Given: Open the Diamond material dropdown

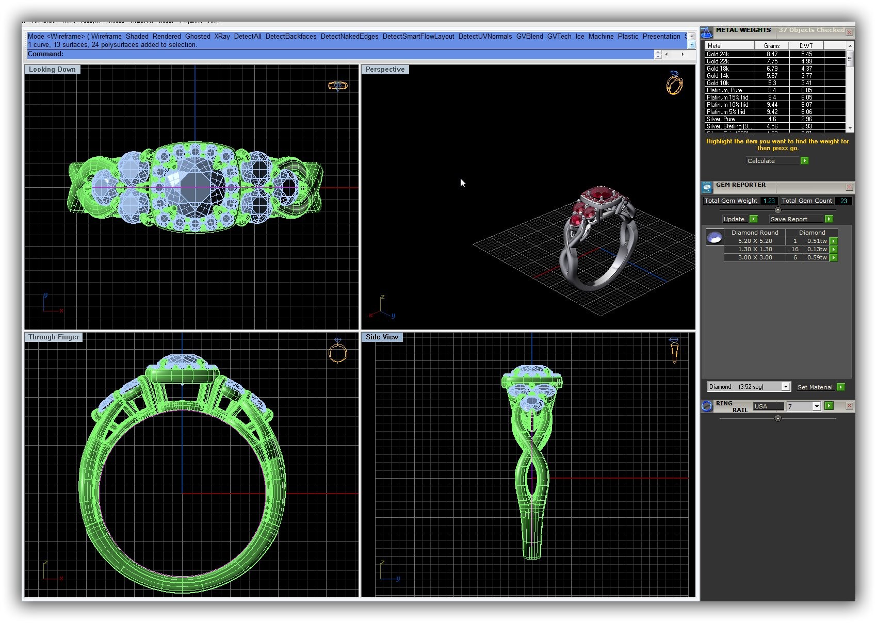Looking at the screenshot, I should [x=785, y=387].
